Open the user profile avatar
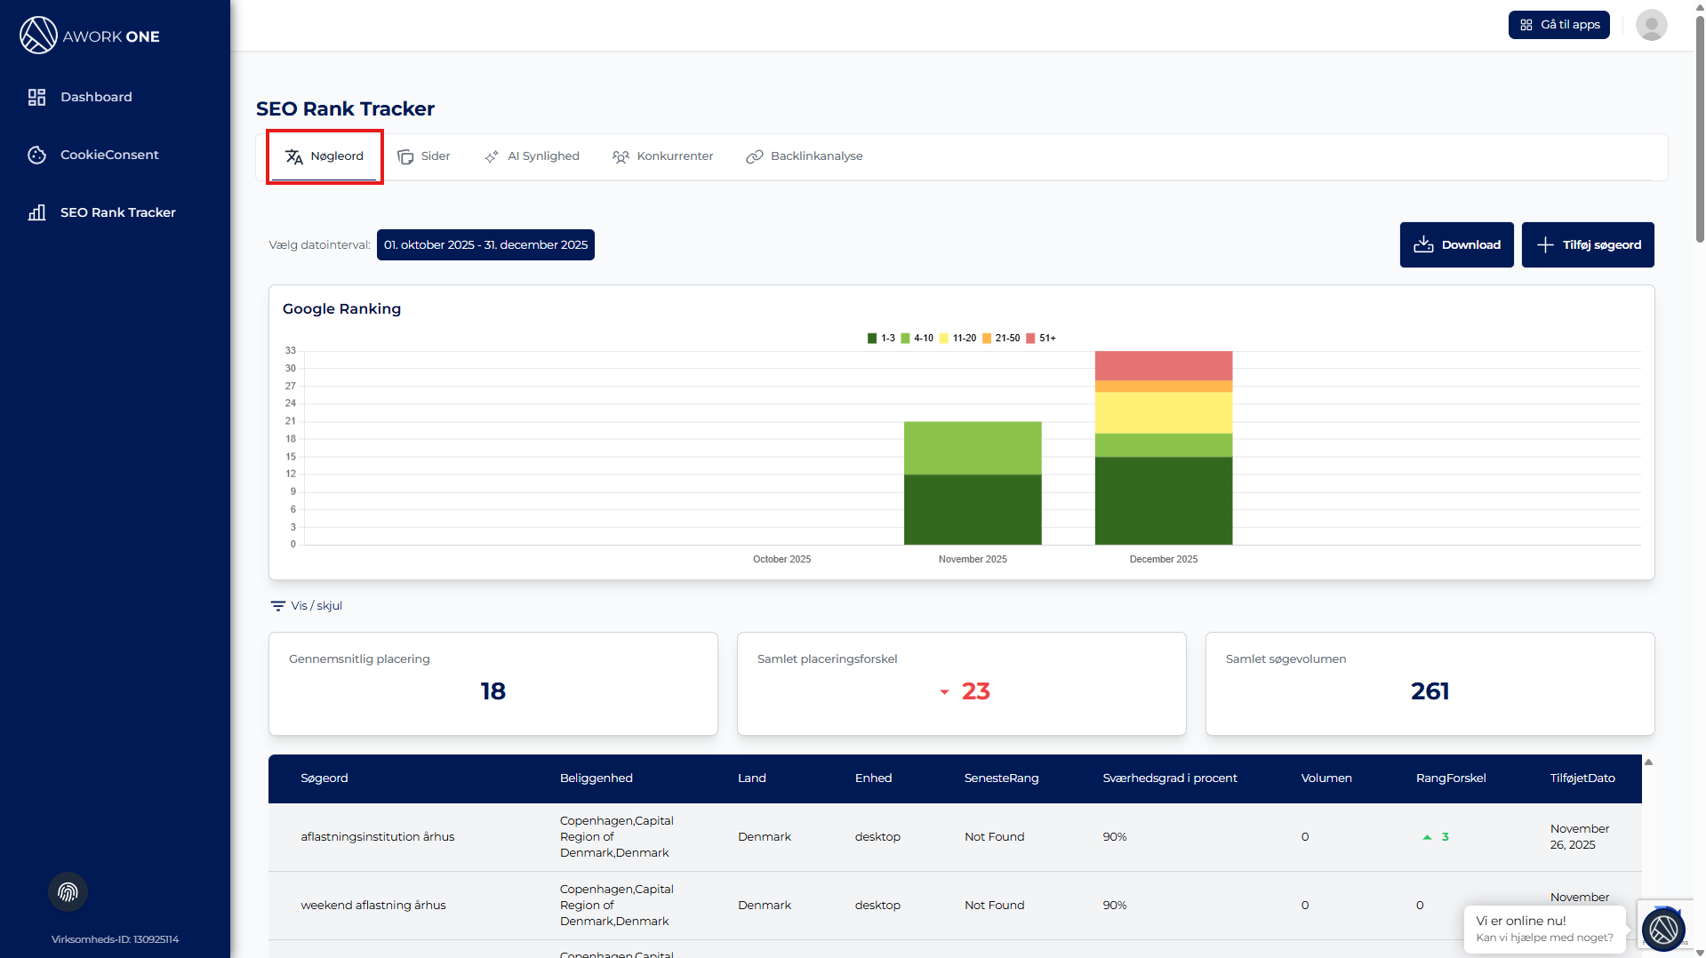The width and height of the screenshot is (1706, 958). click(1651, 25)
